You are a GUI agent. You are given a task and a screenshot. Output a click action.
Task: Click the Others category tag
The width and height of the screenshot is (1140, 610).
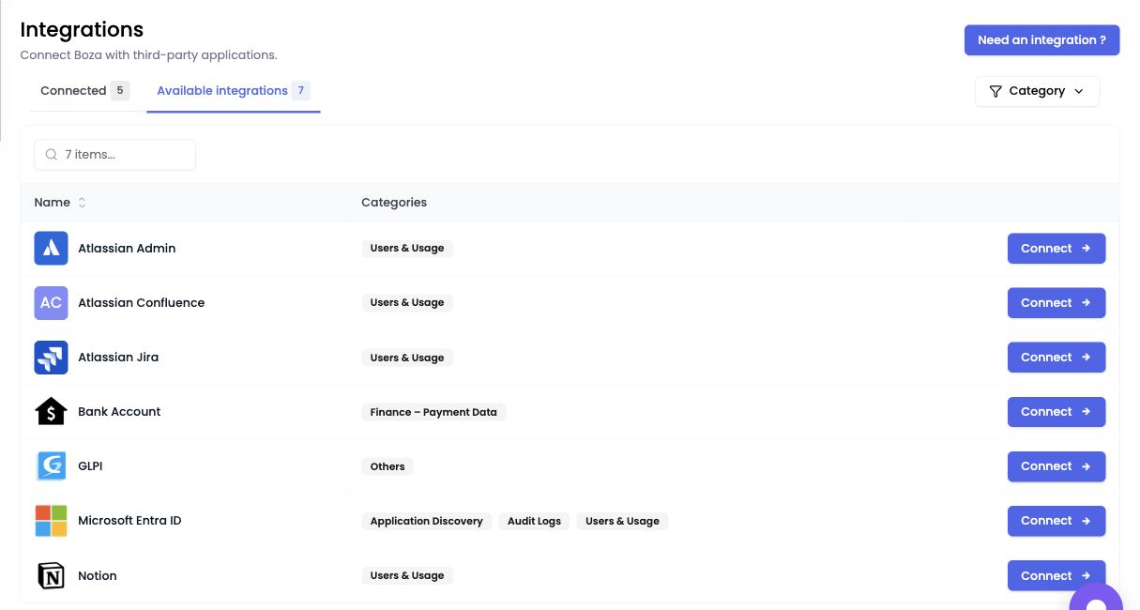[388, 466]
